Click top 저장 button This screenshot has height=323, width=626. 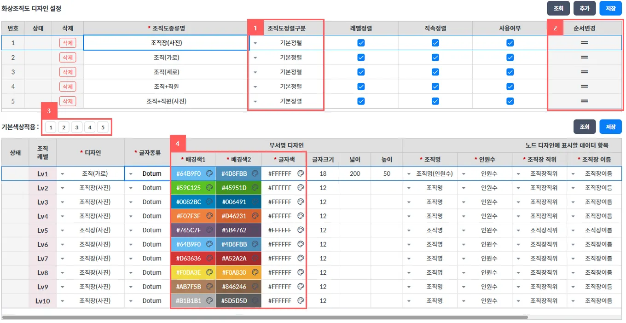[x=611, y=8]
